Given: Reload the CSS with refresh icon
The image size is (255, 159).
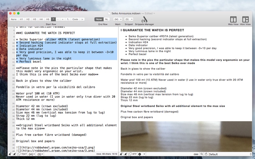Looking at the screenshot, I should point(206,154).
